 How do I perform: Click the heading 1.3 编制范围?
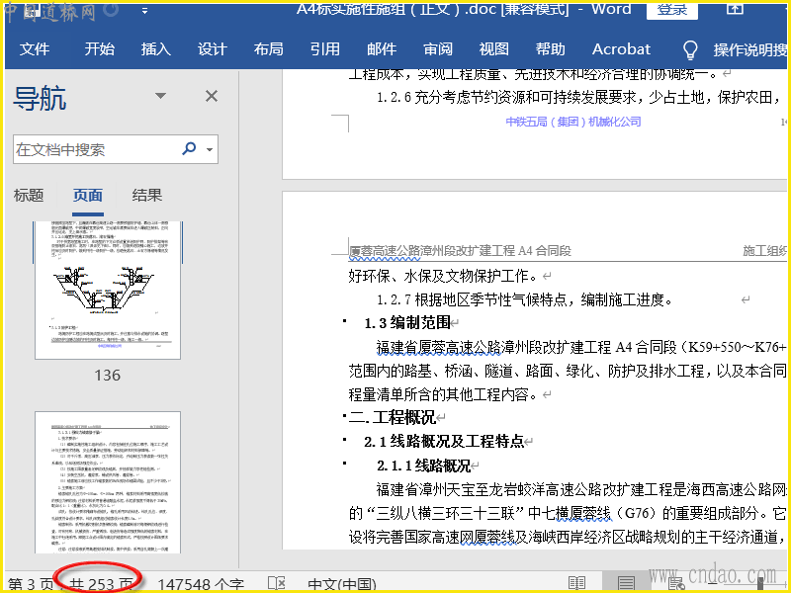pyautogui.click(x=407, y=323)
